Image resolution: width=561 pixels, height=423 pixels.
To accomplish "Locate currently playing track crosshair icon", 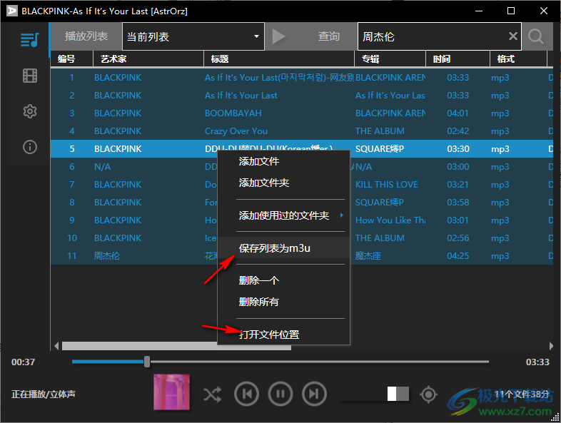I will (x=429, y=394).
